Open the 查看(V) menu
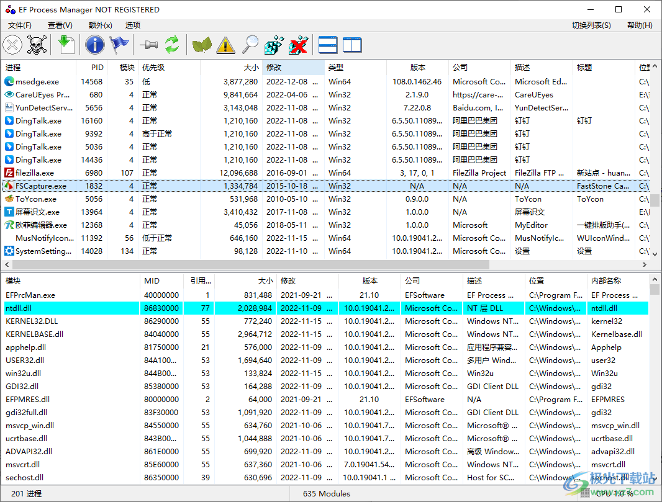The height and width of the screenshot is (502, 662). pos(60,25)
